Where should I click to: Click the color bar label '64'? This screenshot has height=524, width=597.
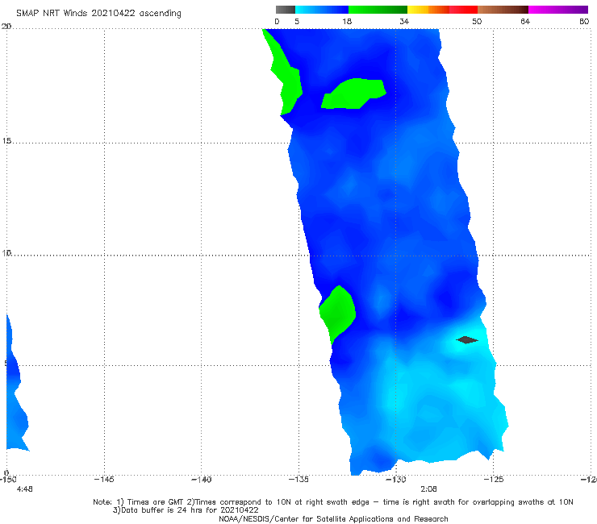[x=525, y=22]
